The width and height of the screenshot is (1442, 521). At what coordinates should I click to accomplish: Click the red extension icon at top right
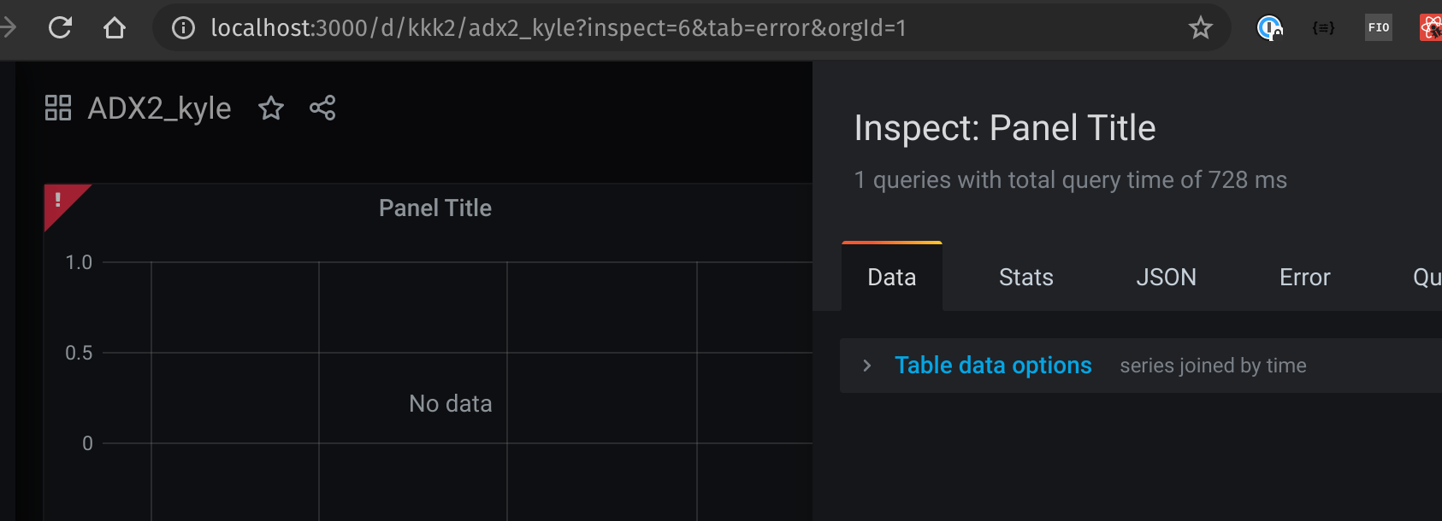1431,26
